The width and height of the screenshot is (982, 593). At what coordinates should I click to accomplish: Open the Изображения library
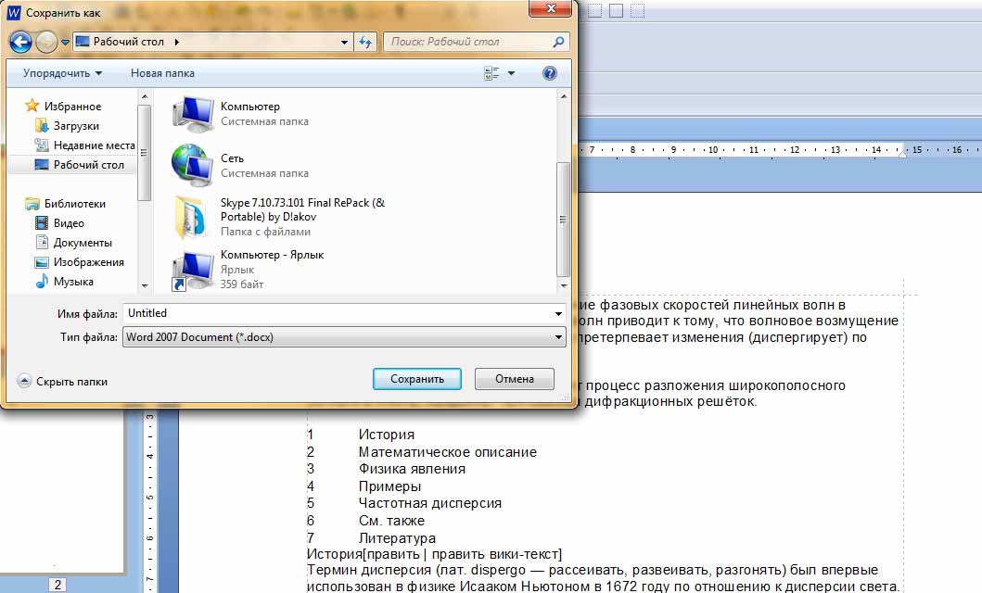[x=89, y=261]
